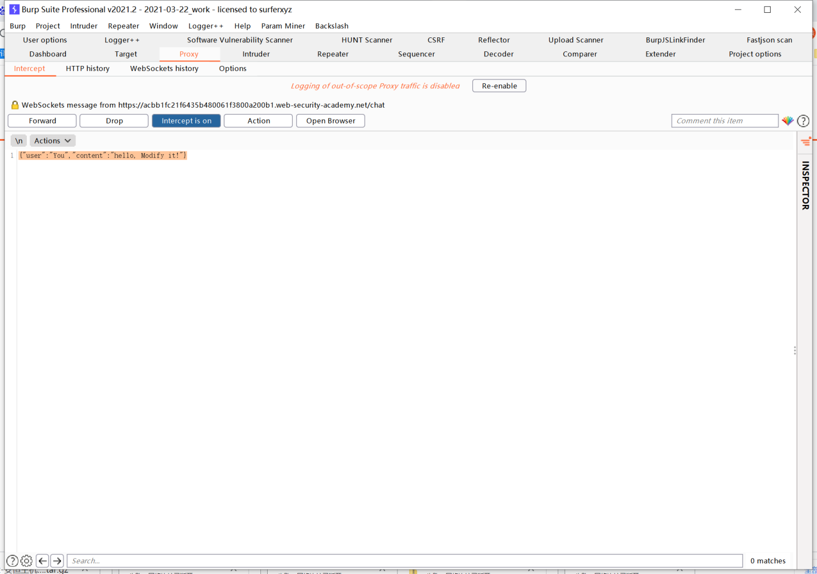The height and width of the screenshot is (574, 817).
Task: Open the Comparer tab
Action: click(579, 54)
